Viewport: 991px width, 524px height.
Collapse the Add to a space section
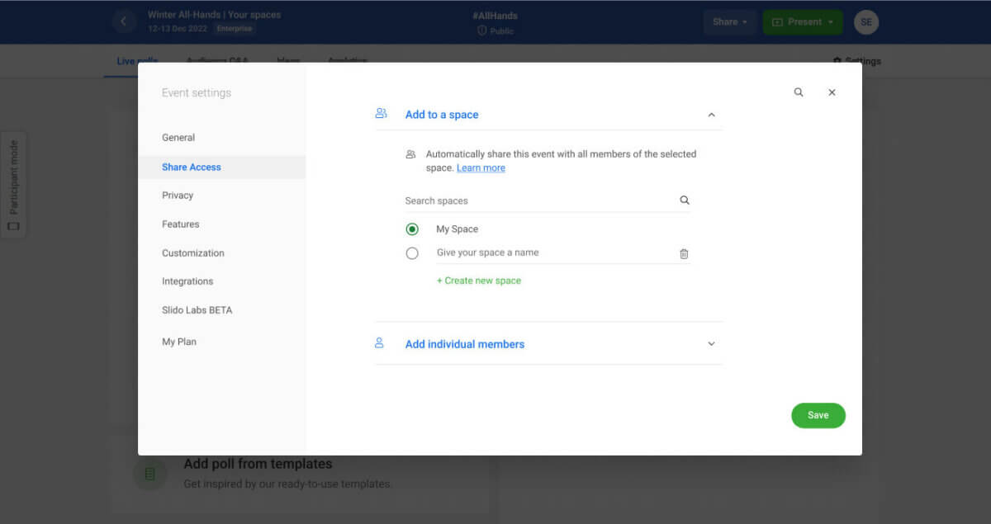pos(711,115)
